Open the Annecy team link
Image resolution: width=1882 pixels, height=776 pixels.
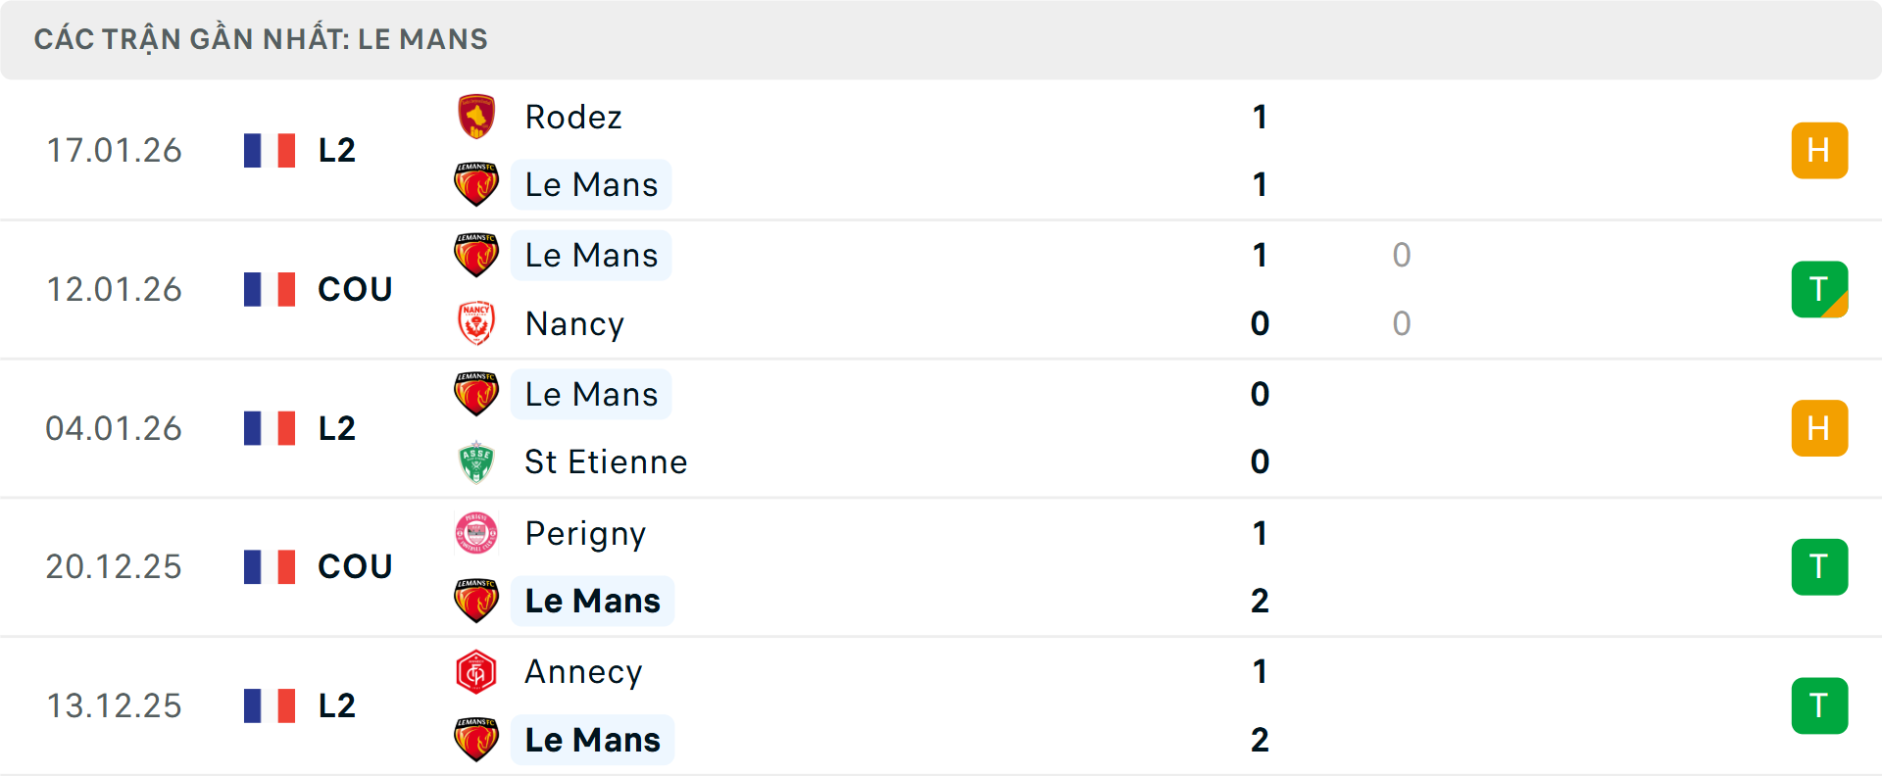(x=583, y=672)
